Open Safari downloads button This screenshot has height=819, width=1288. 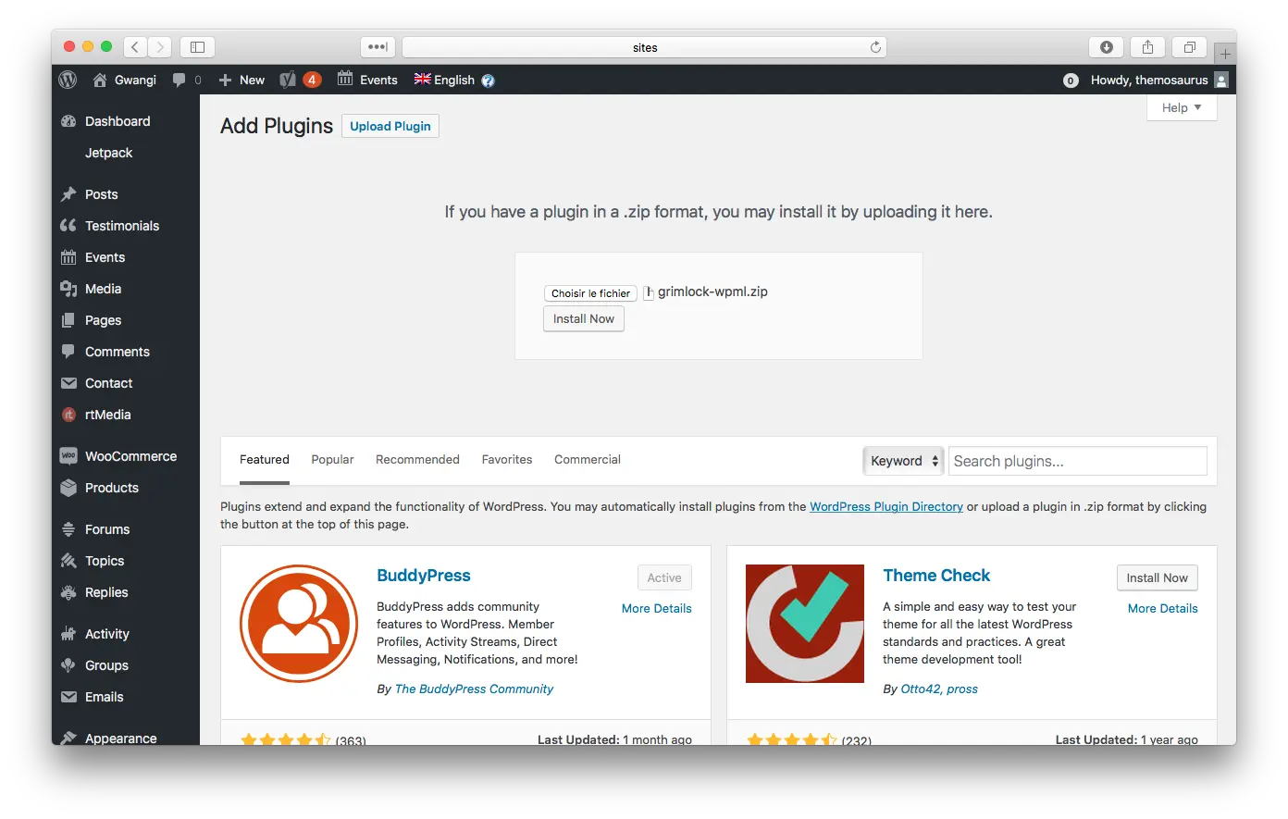pos(1107,46)
